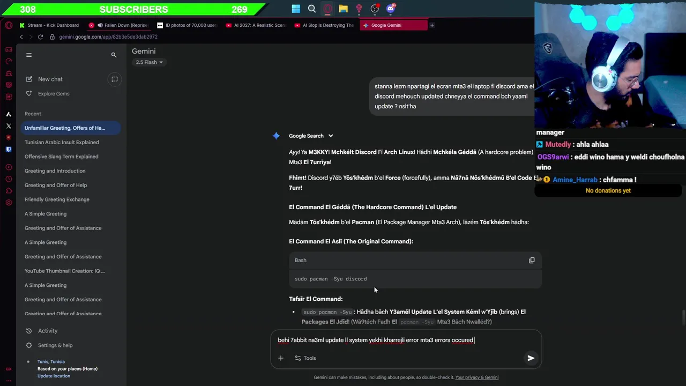The image size is (686, 386).
Task: Open Discord from the taskbar
Action: coord(391,9)
